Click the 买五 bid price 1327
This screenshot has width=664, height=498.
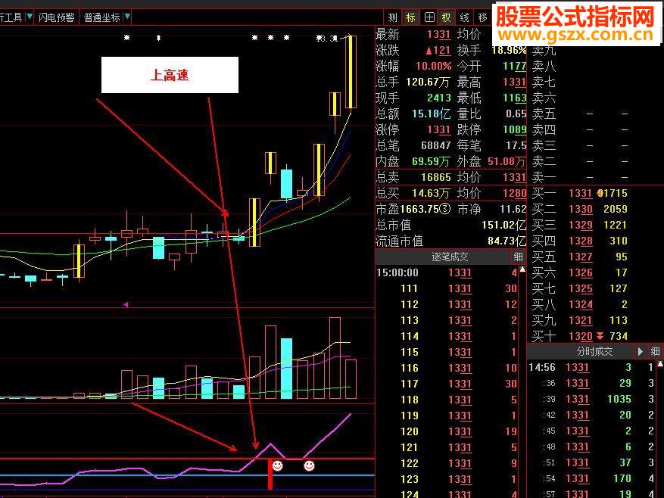coord(580,257)
